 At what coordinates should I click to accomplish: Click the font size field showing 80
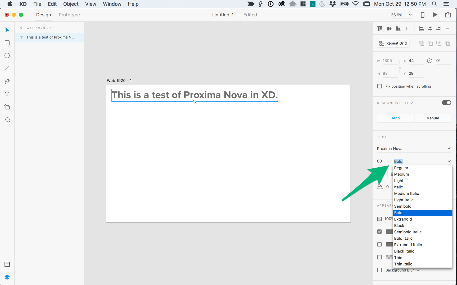click(x=383, y=161)
